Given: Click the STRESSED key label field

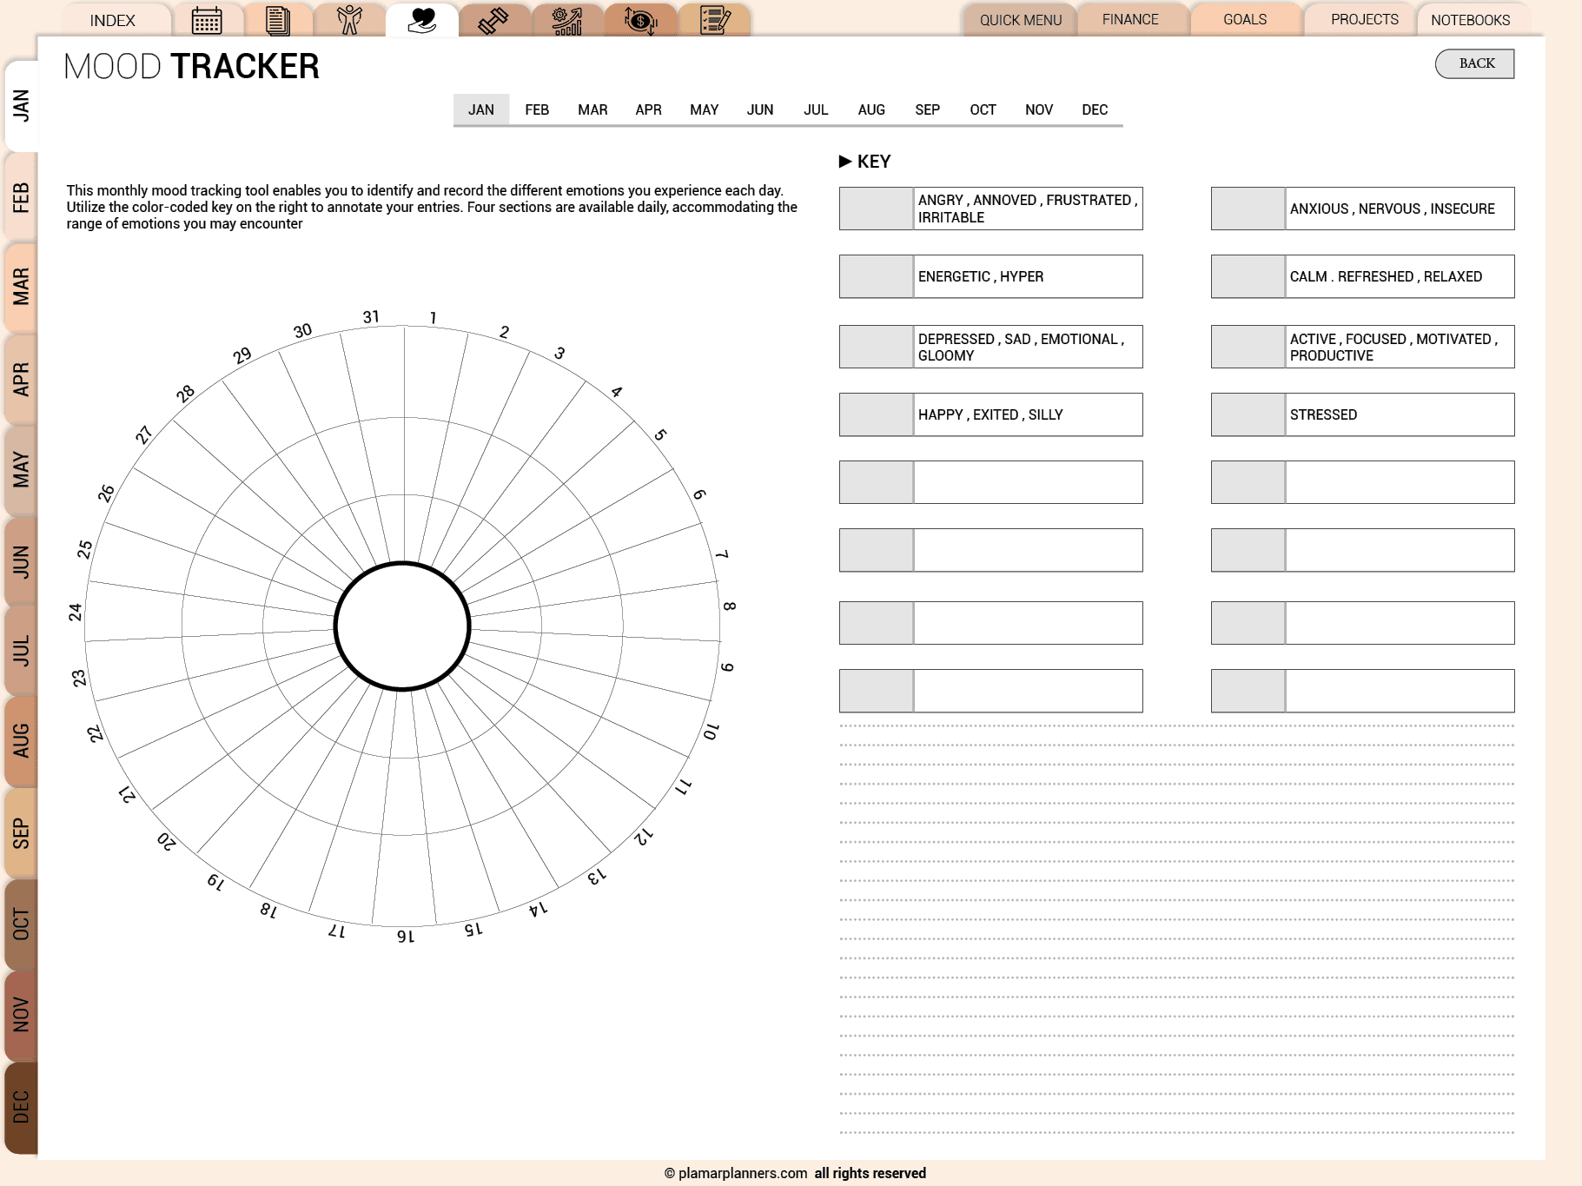Looking at the screenshot, I should 1400,414.
